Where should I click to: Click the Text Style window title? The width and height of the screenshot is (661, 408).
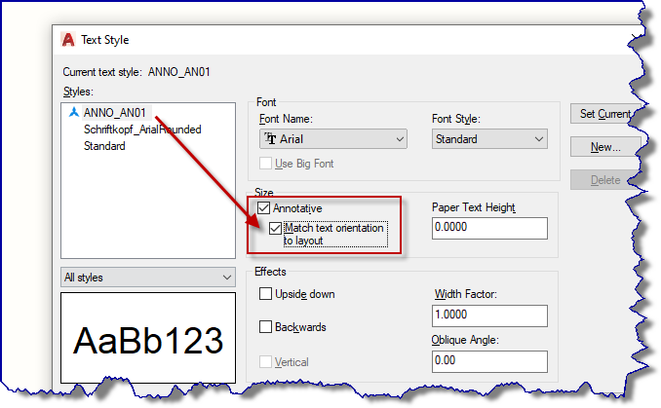pyautogui.click(x=105, y=40)
